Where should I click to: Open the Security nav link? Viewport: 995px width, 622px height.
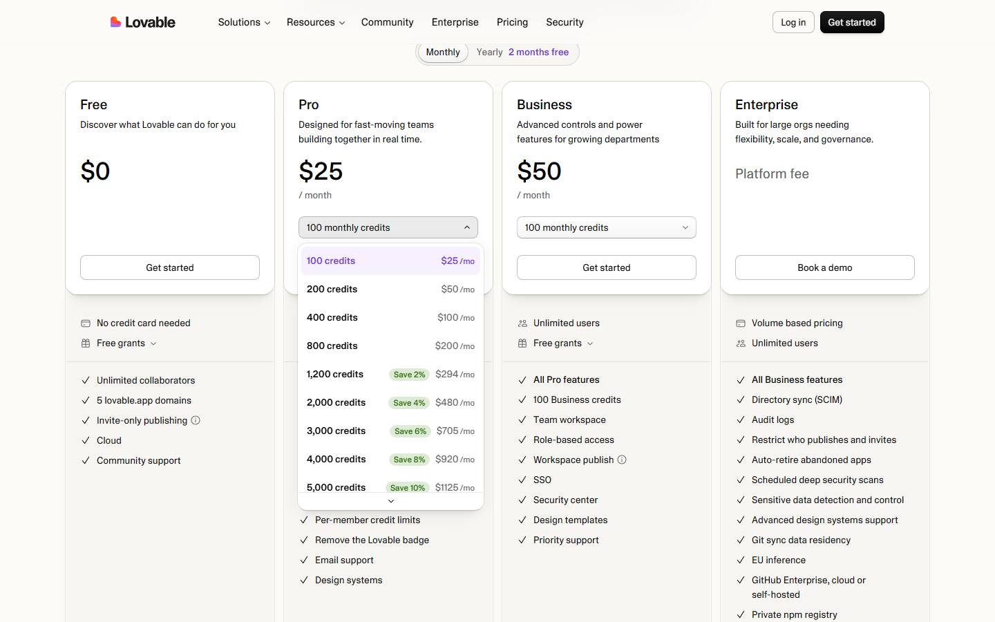565,22
